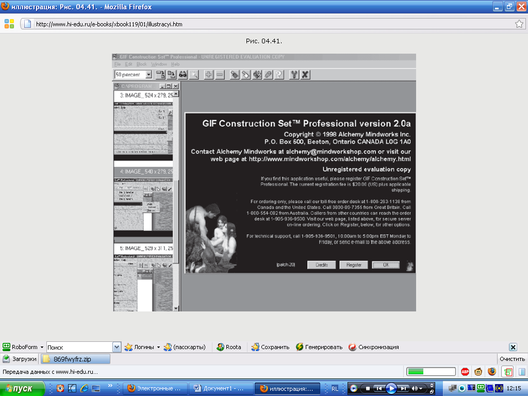Switch to Документ1 Word taskbar window
Screen dimensions: 528x396
click(x=221, y=388)
